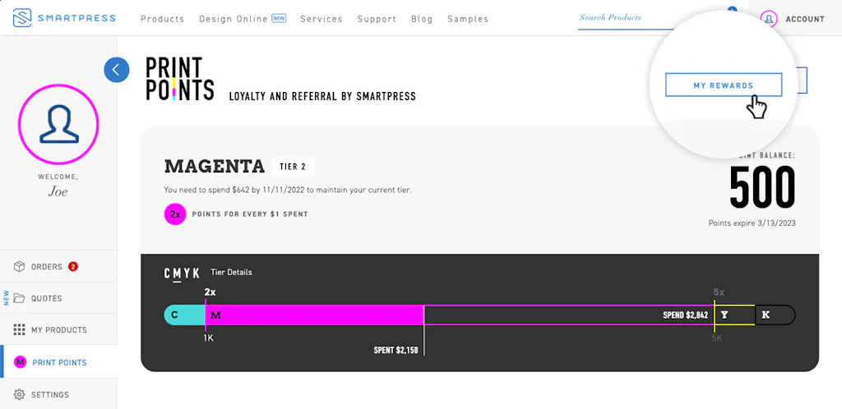The width and height of the screenshot is (842, 409).
Task: Click the My Rewards button
Action: point(723,85)
